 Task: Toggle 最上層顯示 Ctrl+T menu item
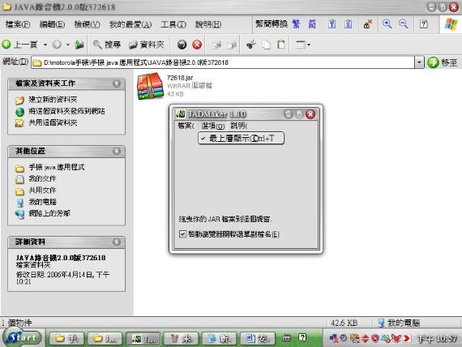241,138
